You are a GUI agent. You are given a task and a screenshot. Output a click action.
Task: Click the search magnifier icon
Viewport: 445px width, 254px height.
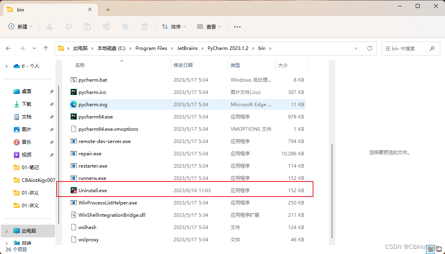tap(432, 48)
